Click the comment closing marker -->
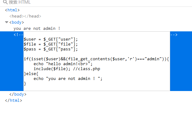 coord(174,35)
